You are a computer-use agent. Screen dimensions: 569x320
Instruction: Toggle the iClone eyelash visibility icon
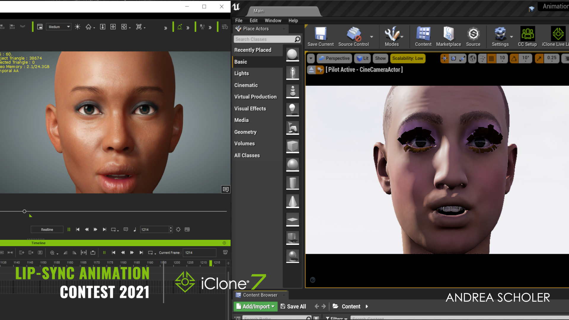coord(23,27)
